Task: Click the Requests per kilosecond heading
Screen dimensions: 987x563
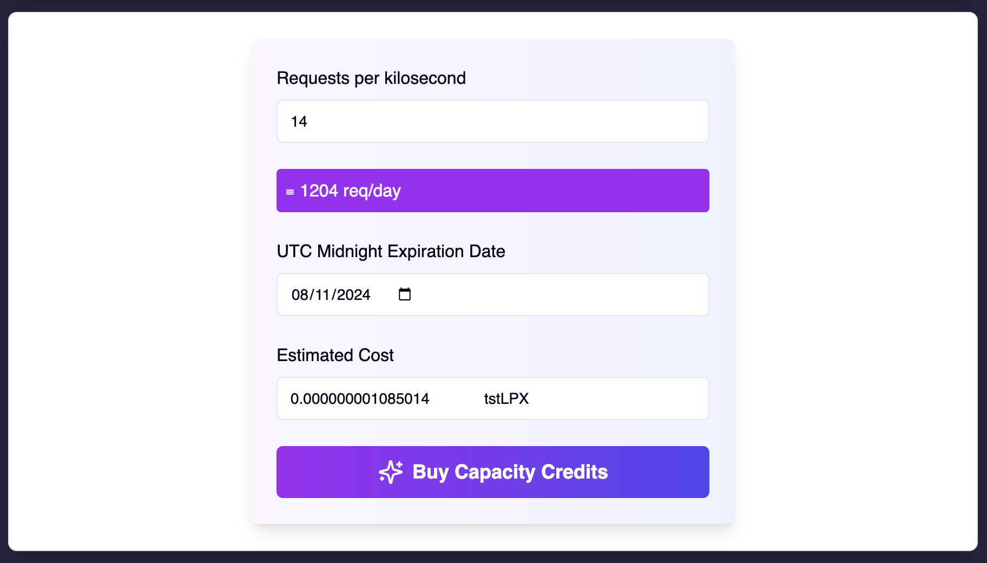Action: coord(371,78)
